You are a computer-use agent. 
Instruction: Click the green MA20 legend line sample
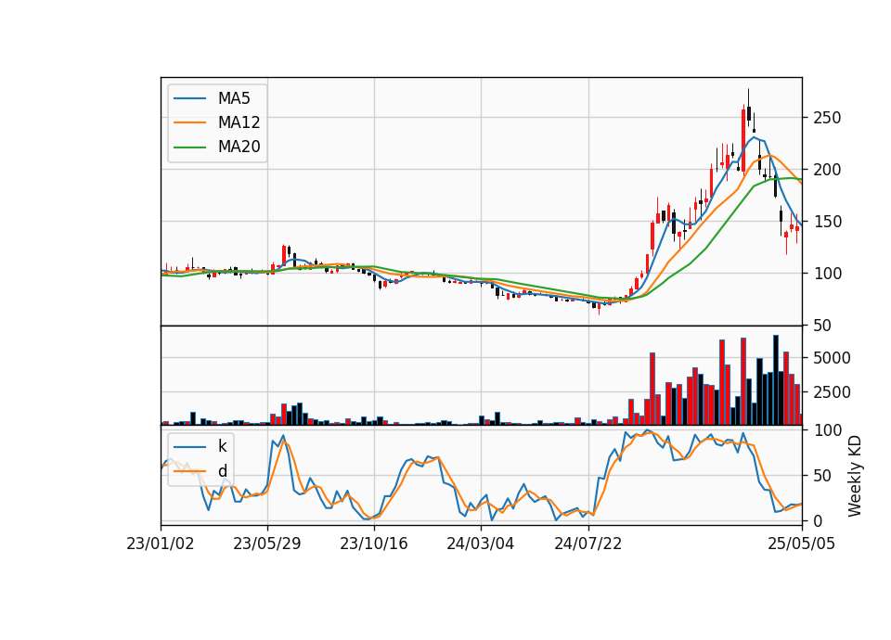pos(189,147)
